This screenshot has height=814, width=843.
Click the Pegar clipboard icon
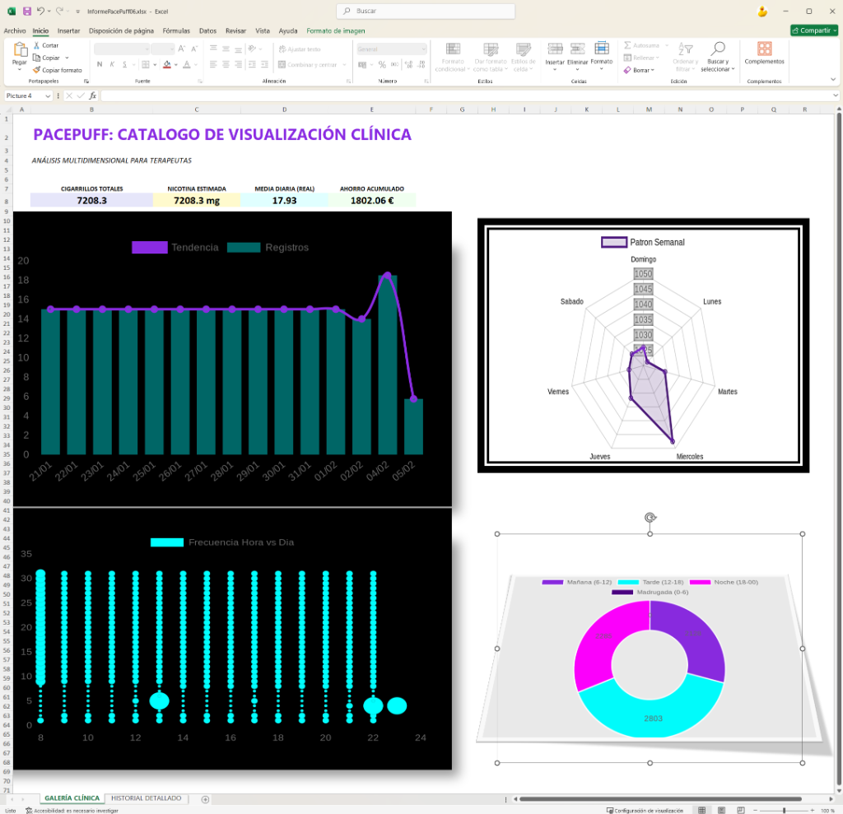pyautogui.click(x=20, y=50)
